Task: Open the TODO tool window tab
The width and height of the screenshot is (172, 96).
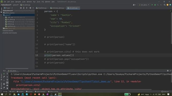Action: [12, 92]
